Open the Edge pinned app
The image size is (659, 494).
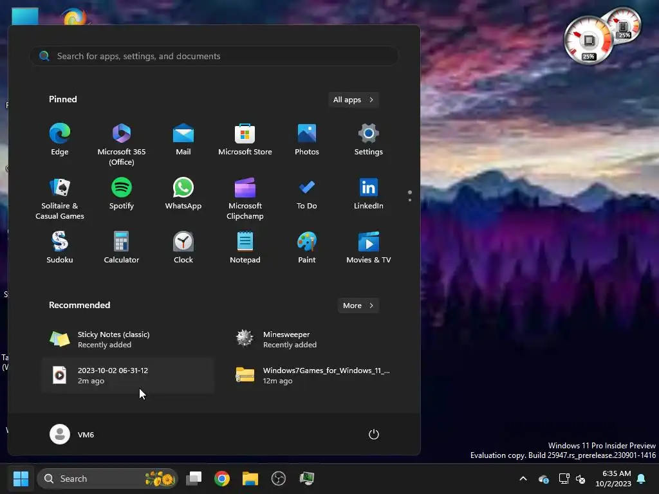[x=60, y=140]
